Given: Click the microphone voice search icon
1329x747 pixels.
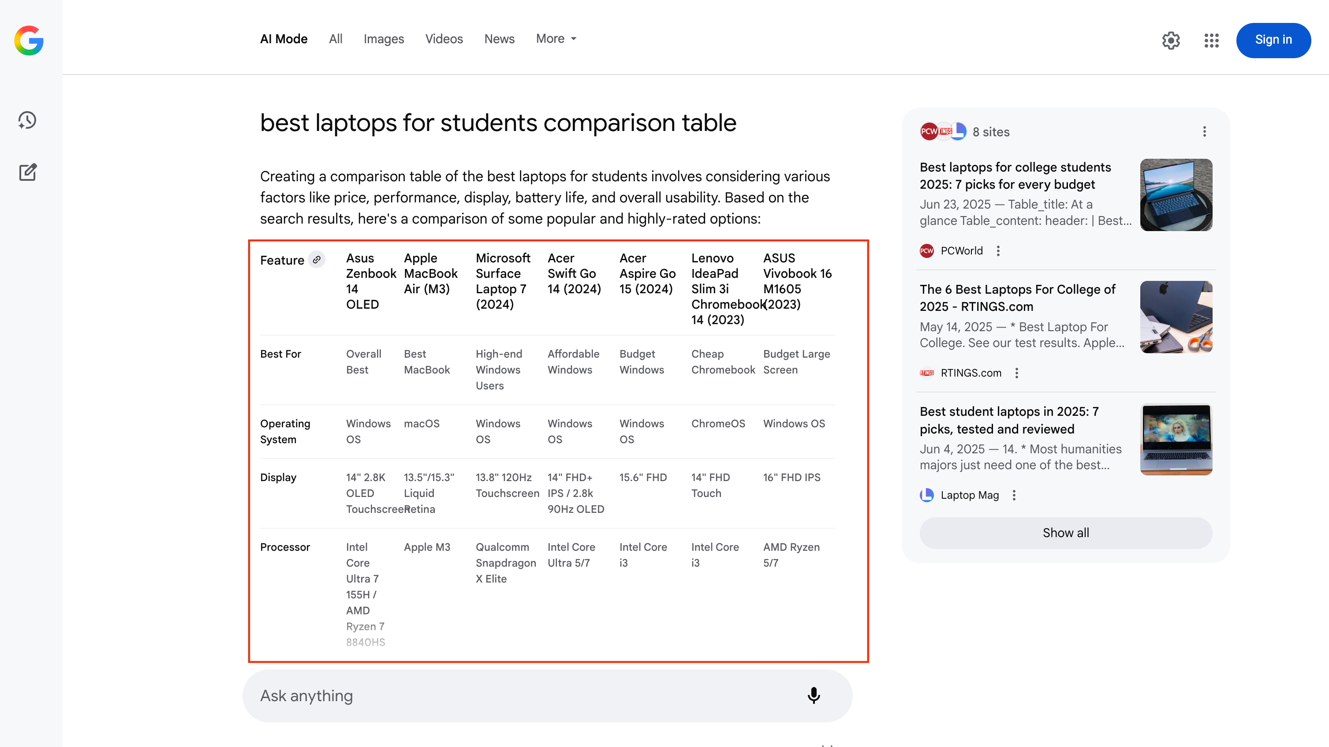Looking at the screenshot, I should coord(813,695).
